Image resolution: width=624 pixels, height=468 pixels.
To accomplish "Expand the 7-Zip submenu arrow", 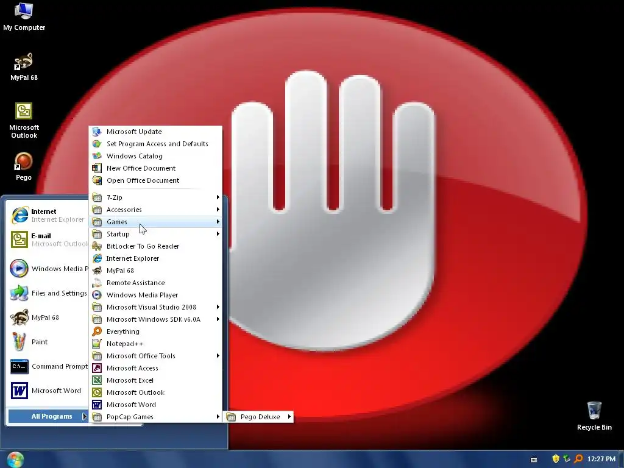I will (x=218, y=197).
